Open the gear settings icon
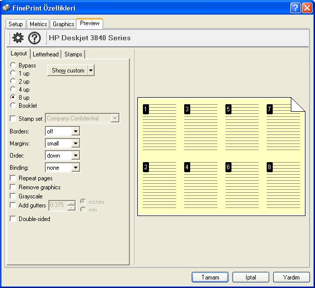 18,38
